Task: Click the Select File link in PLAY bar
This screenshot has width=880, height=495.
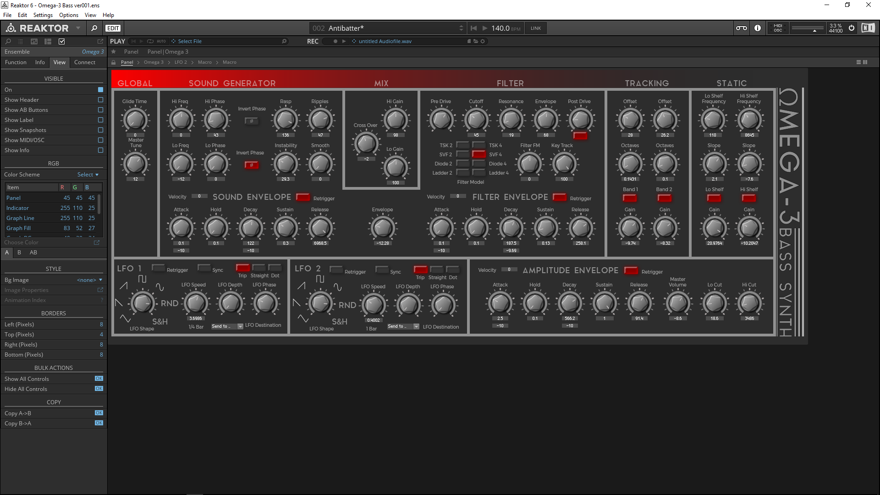Action: (189, 41)
